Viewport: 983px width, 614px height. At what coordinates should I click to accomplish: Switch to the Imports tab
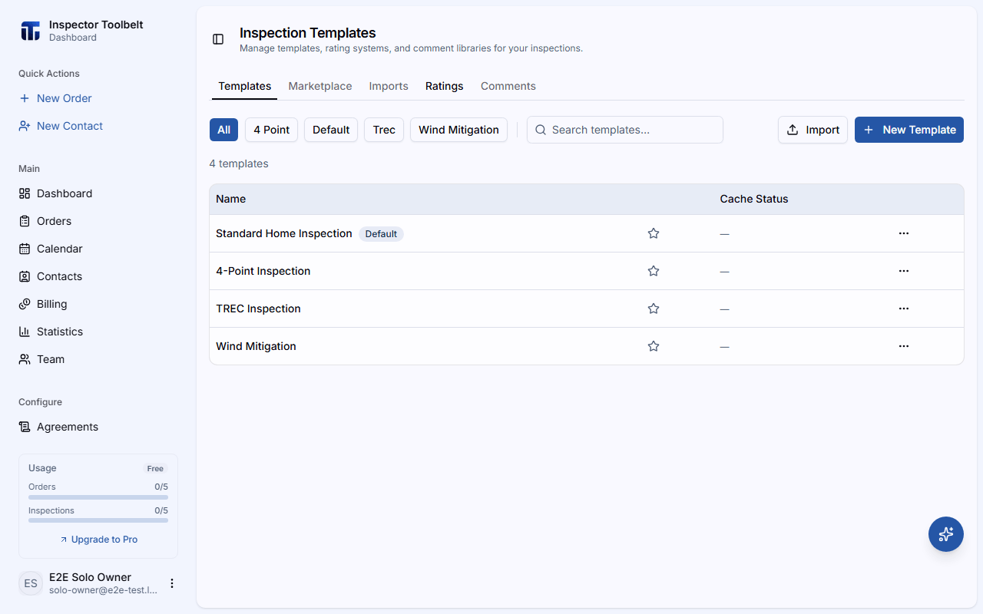coord(389,86)
